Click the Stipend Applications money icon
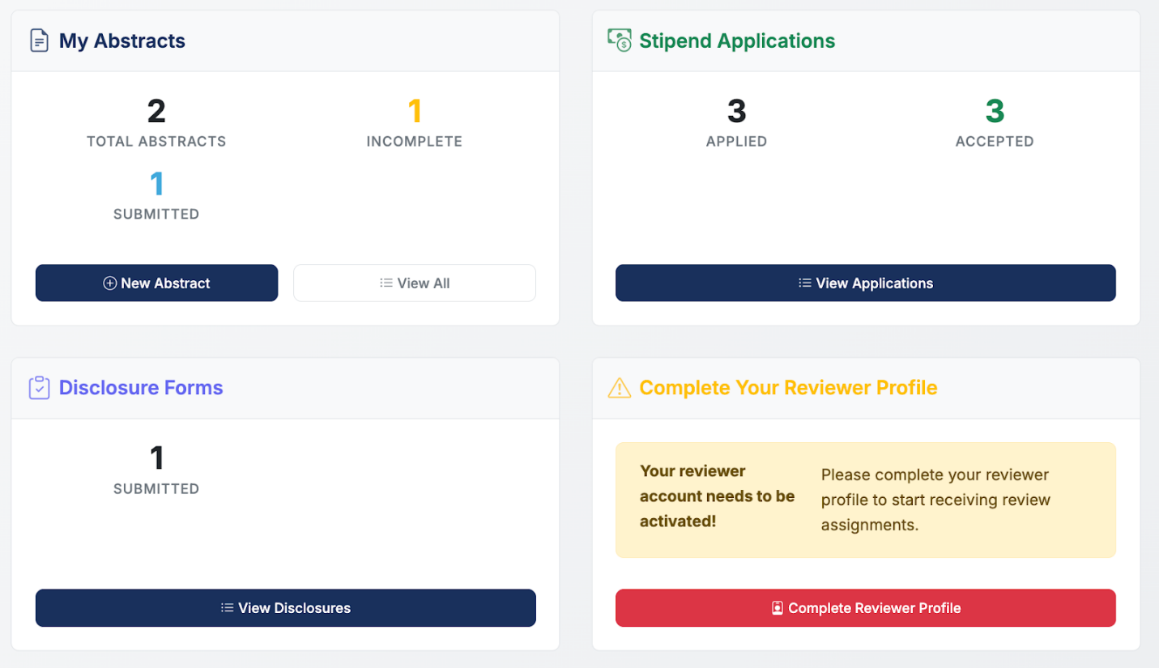 coord(620,40)
